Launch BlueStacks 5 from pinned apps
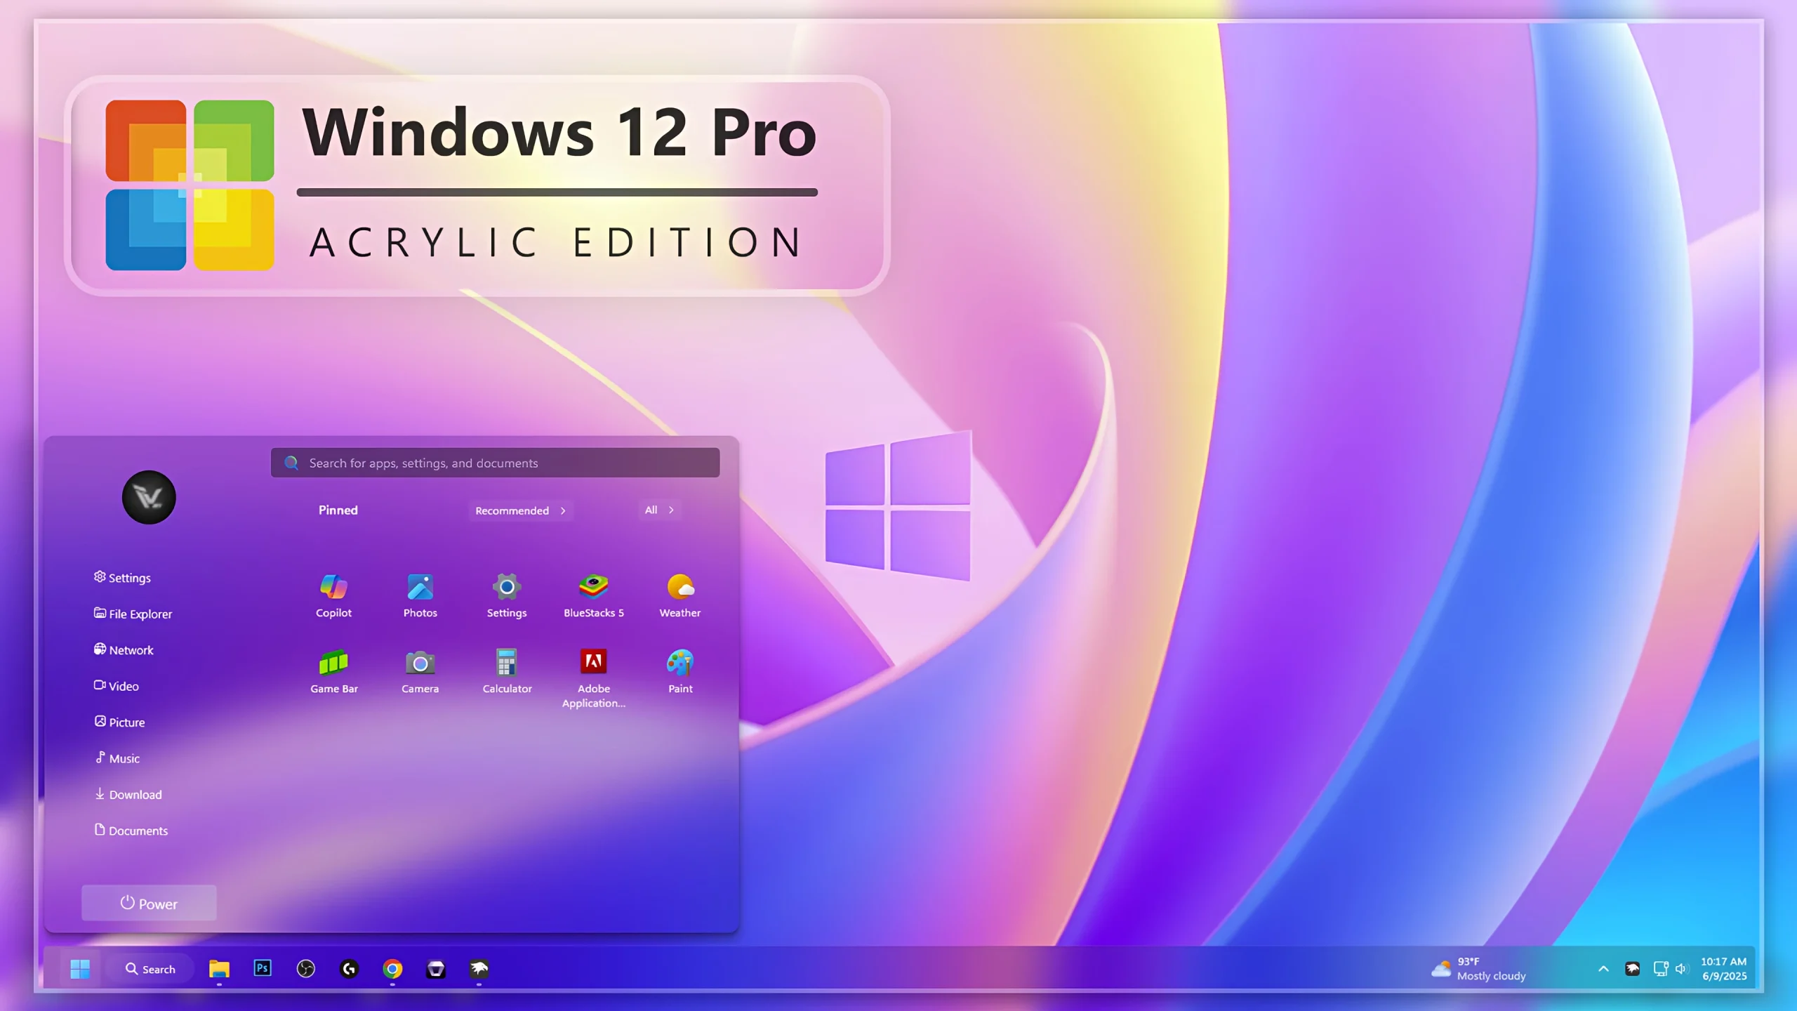The height and width of the screenshot is (1011, 1797). tap(593, 595)
